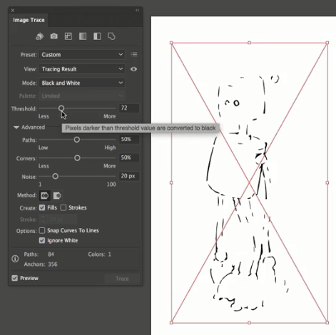This screenshot has height=335, width=336.
Task: Click the Corners value field 50%
Action: coord(129,158)
